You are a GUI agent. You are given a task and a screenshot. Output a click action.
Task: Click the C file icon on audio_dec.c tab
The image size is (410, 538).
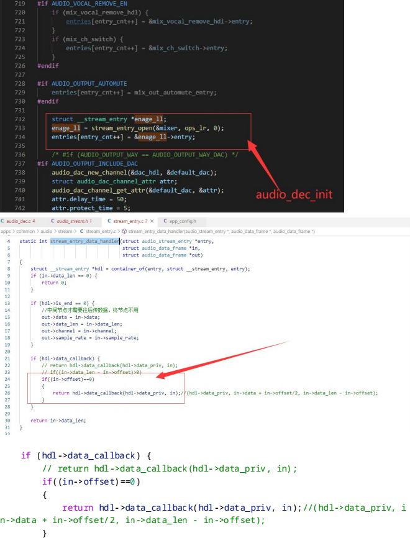(x=2, y=221)
